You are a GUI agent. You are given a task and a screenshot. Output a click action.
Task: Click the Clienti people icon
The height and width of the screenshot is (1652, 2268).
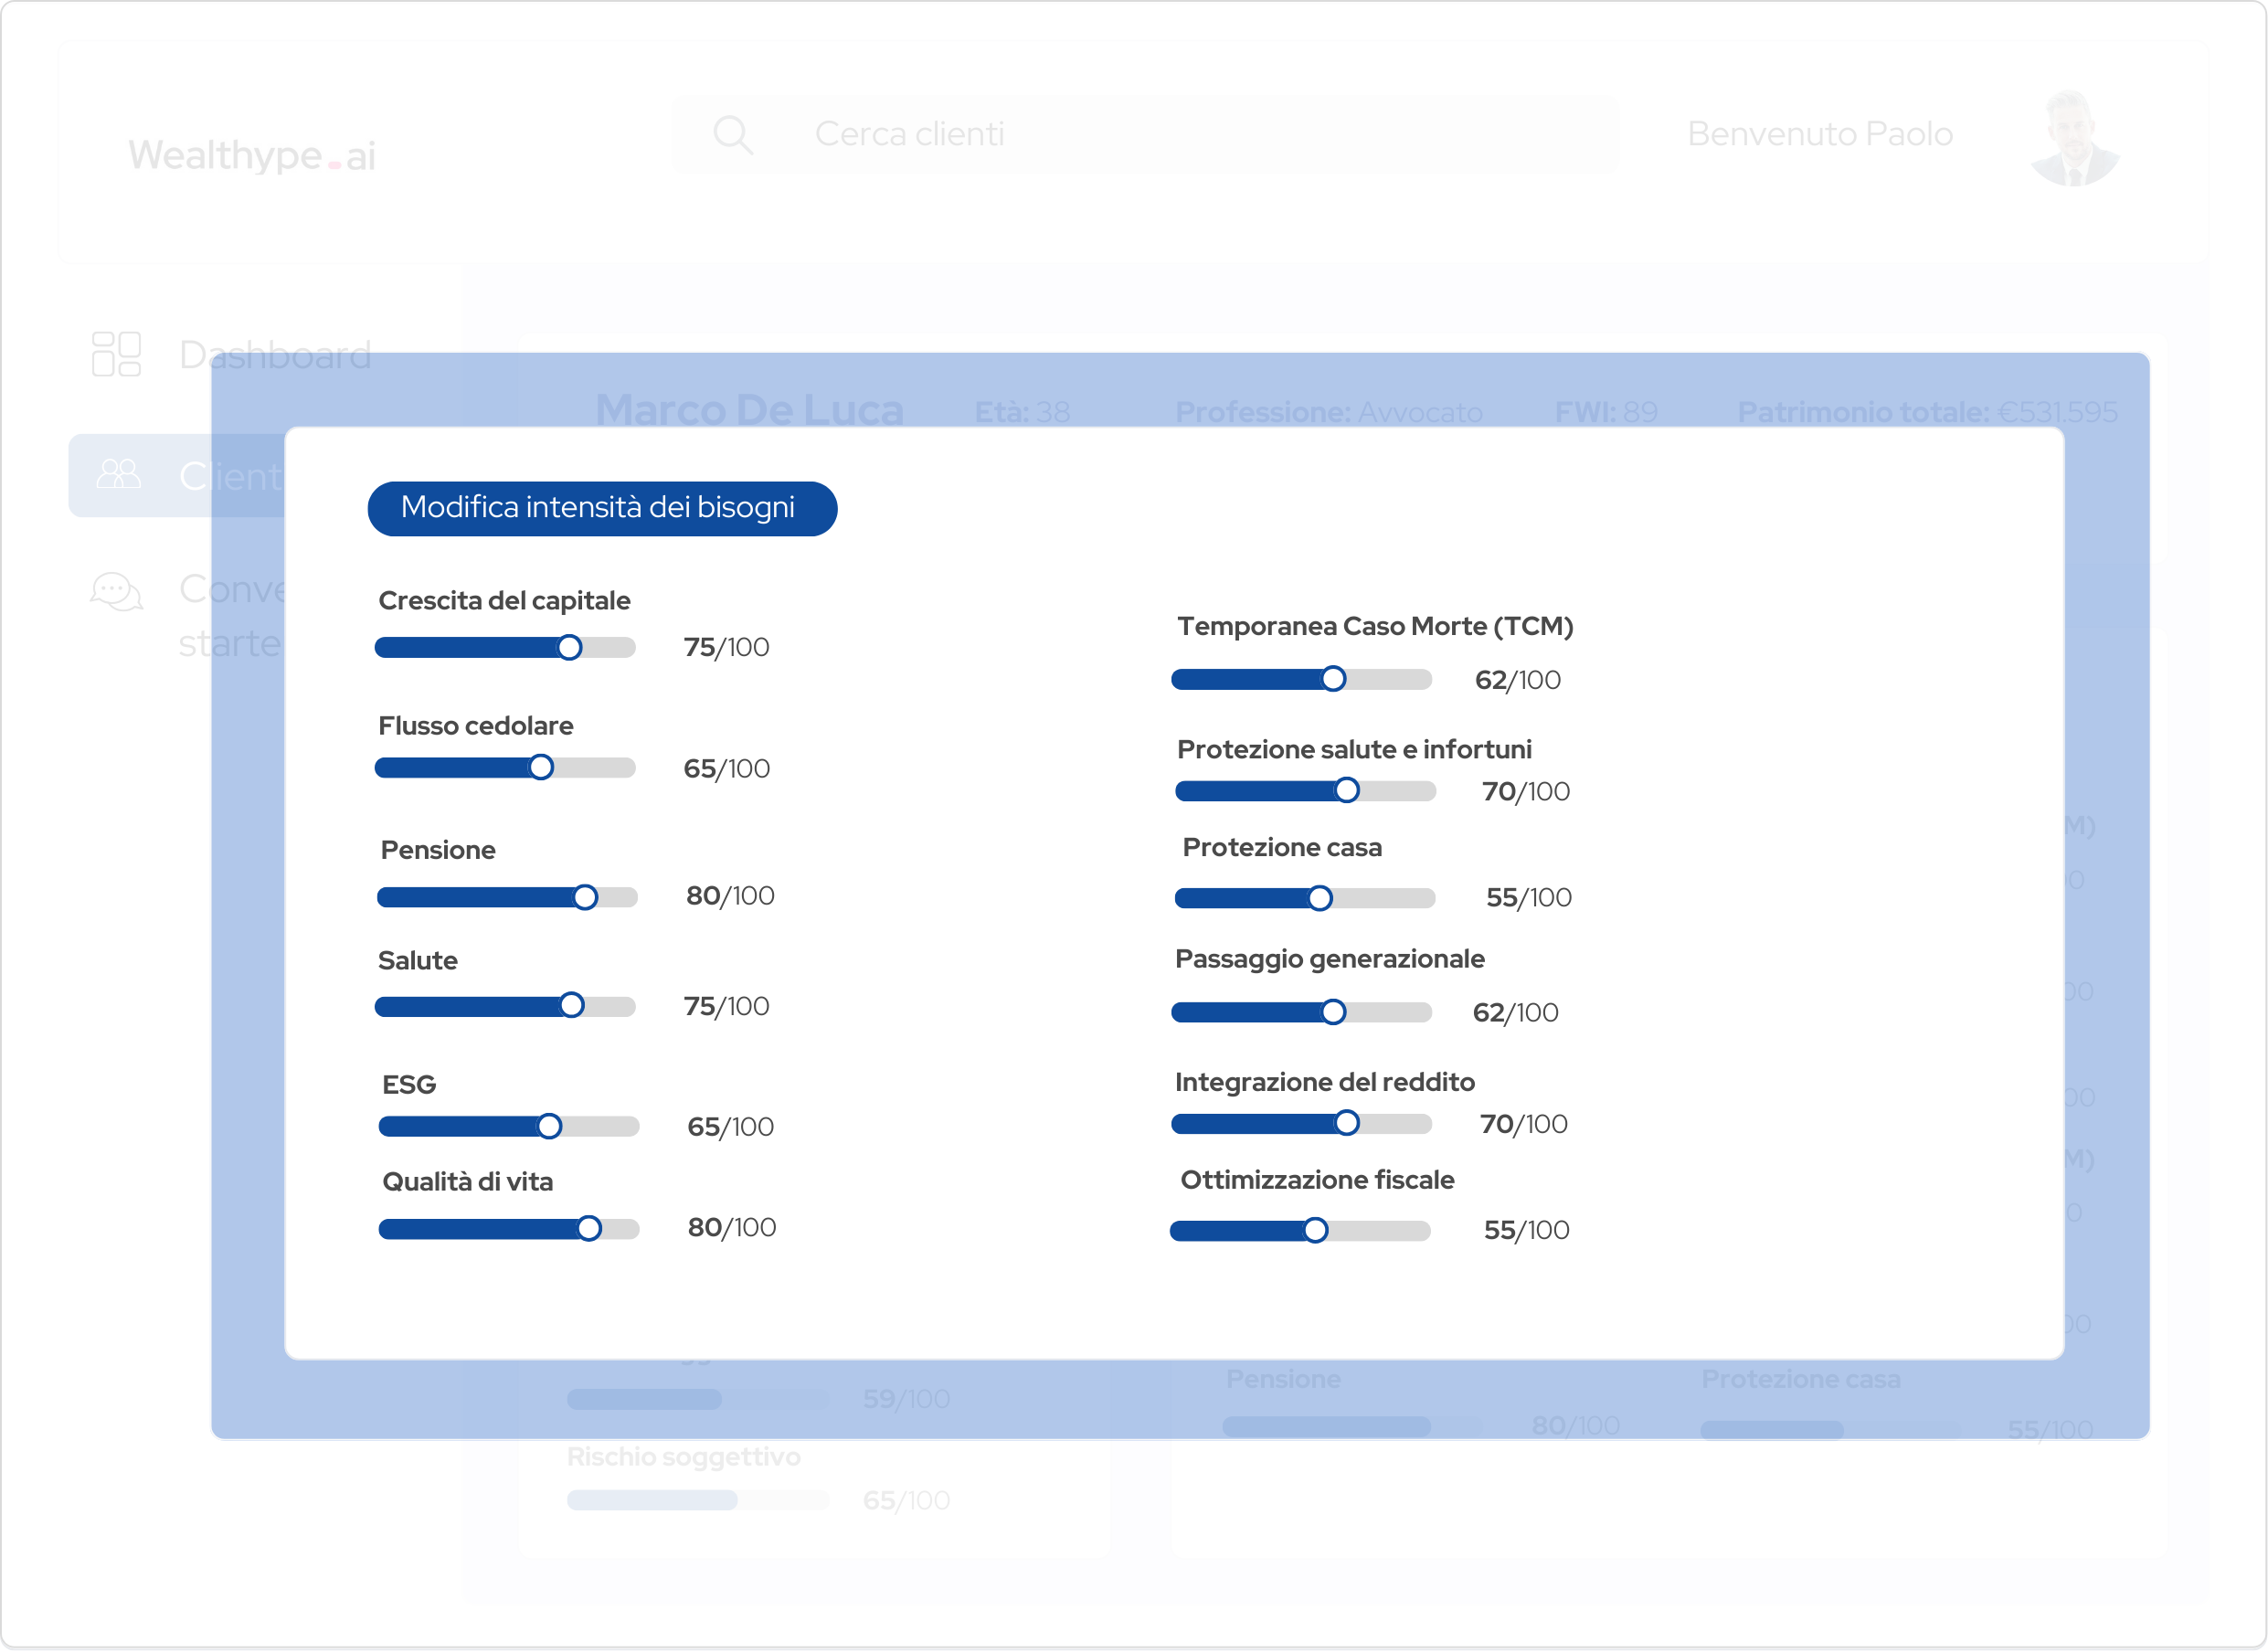click(118, 474)
